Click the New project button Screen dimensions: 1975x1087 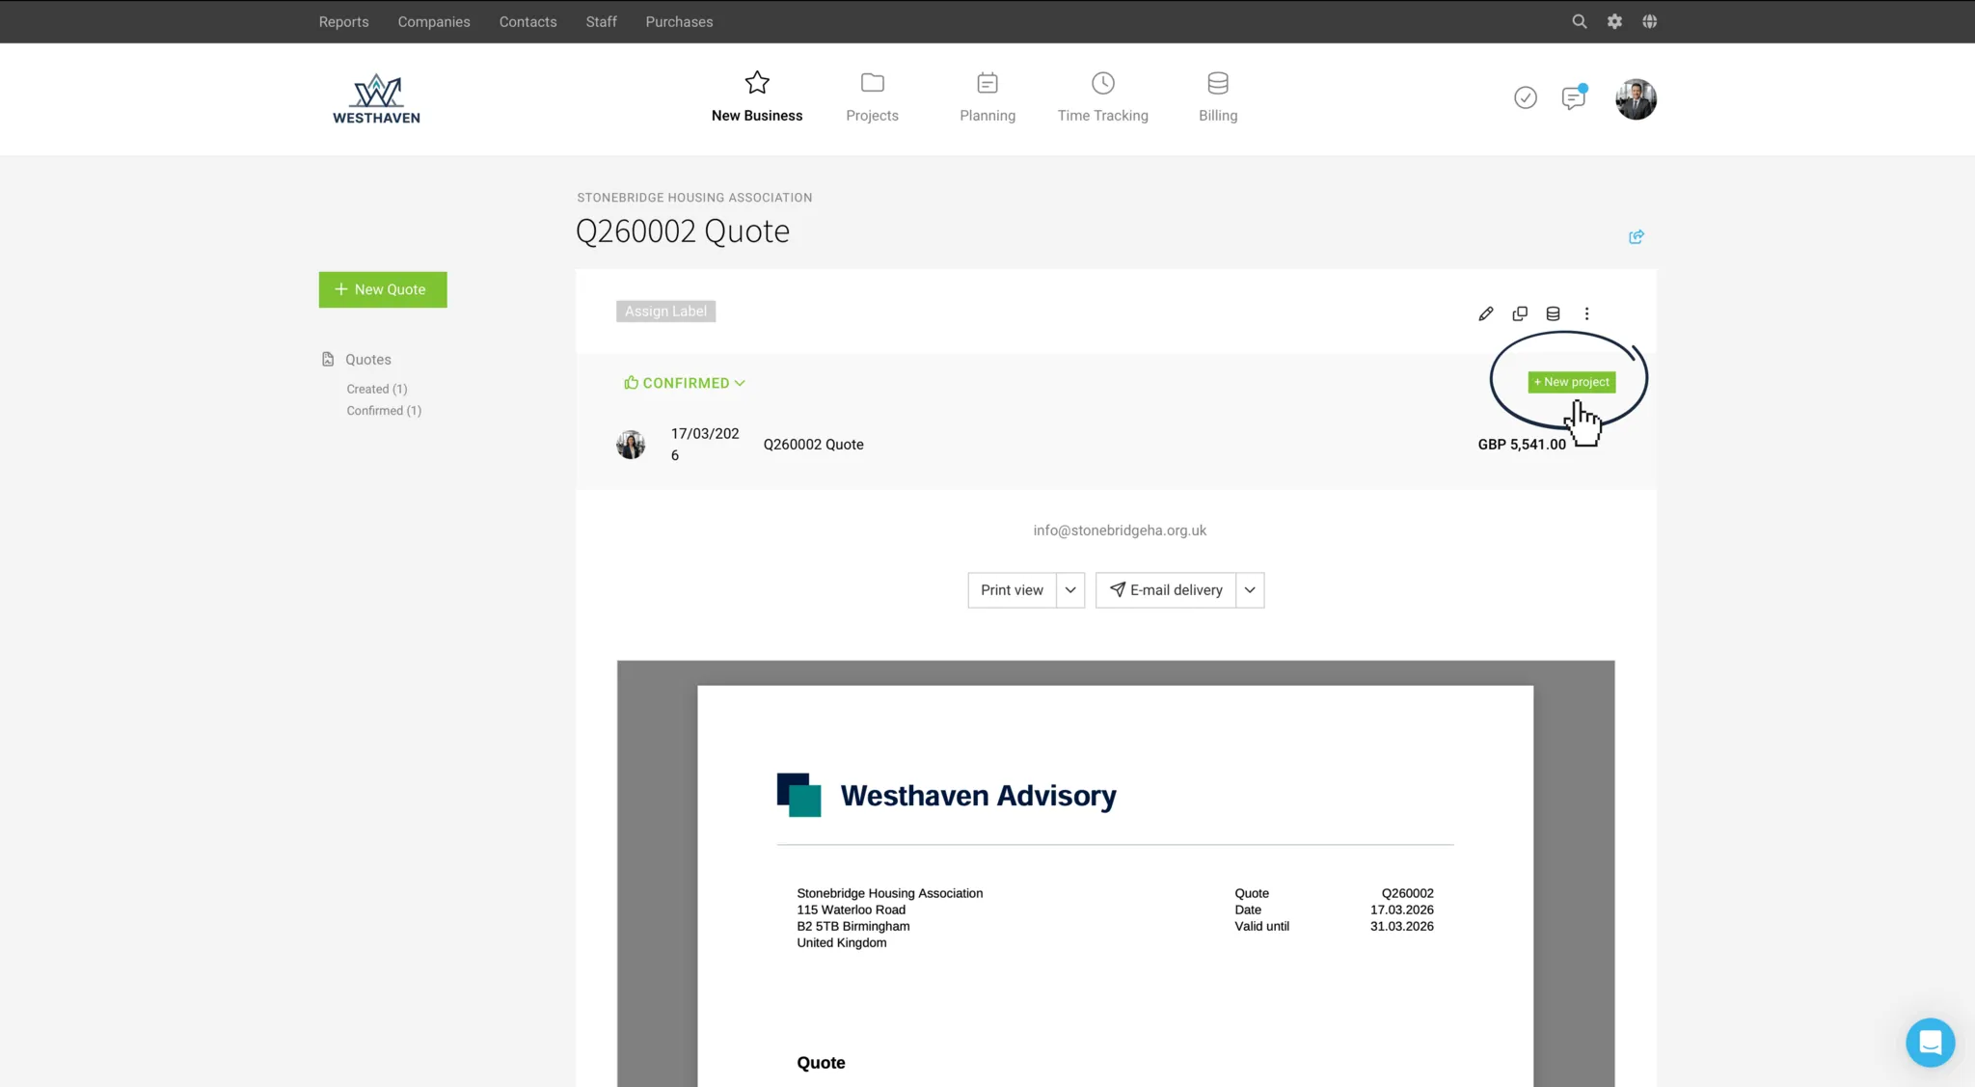(x=1571, y=382)
